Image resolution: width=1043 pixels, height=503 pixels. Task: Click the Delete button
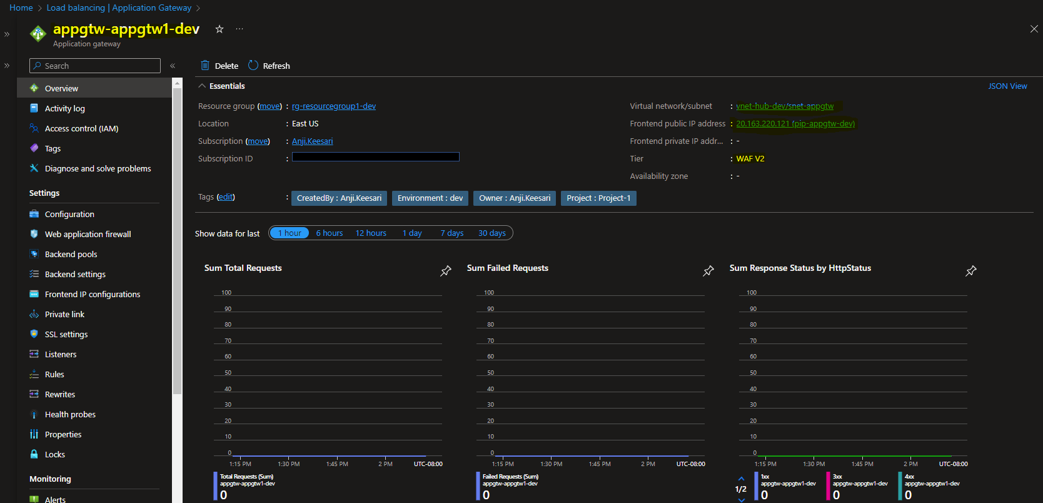coord(219,66)
